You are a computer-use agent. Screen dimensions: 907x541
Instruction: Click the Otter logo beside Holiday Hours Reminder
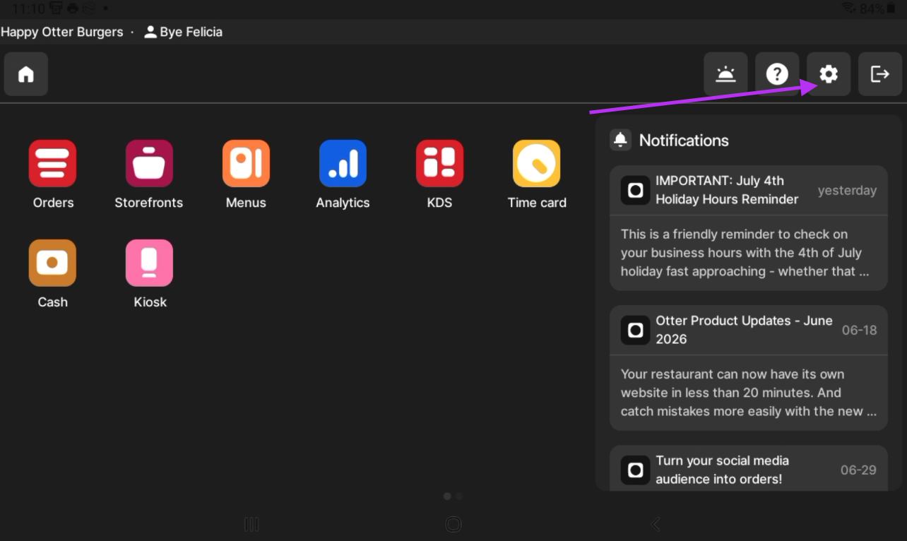pyautogui.click(x=635, y=190)
